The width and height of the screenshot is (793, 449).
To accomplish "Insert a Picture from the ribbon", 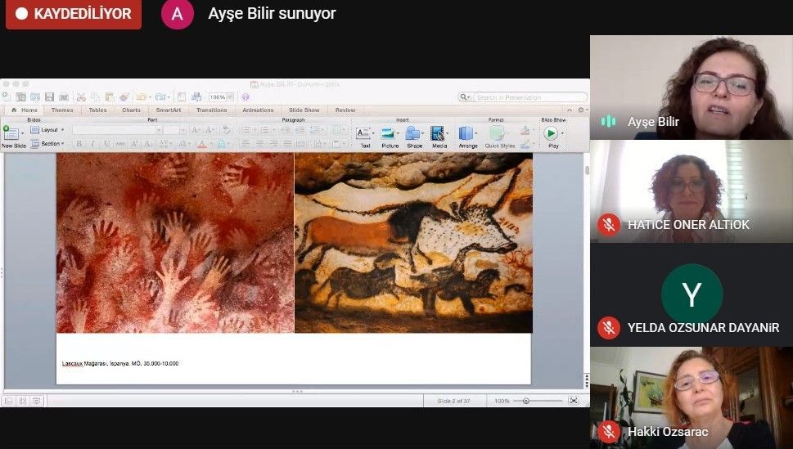I will [390, 134].
